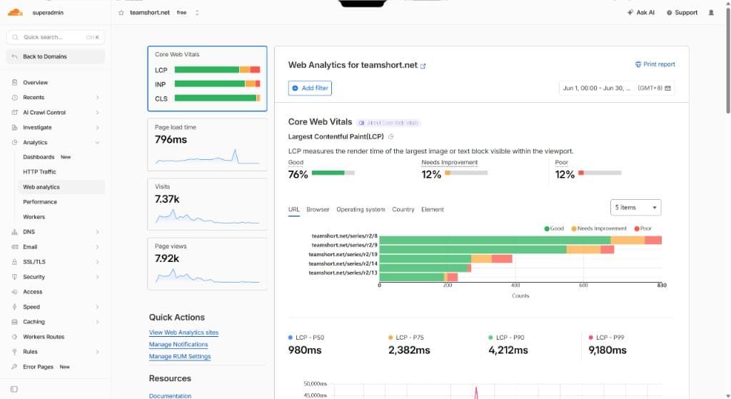Image resolution: width=731 pixels, height=399 pixels.
Task: Open the domain switcher arrows beside free
Action: pyautogui.click(x=197, y=13)
